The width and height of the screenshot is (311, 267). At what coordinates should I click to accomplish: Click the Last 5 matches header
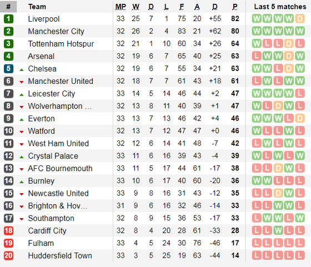tap(280, 7)
